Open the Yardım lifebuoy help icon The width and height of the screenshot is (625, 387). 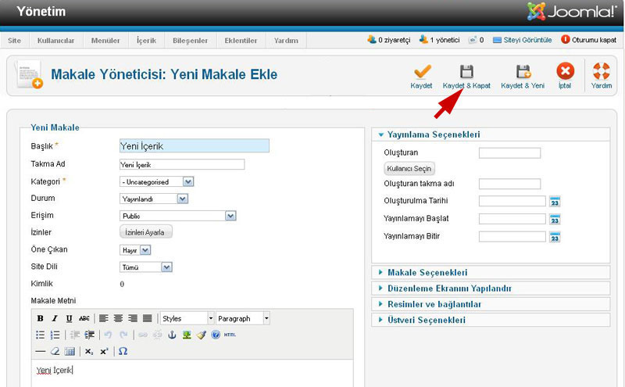click(601, 71)
